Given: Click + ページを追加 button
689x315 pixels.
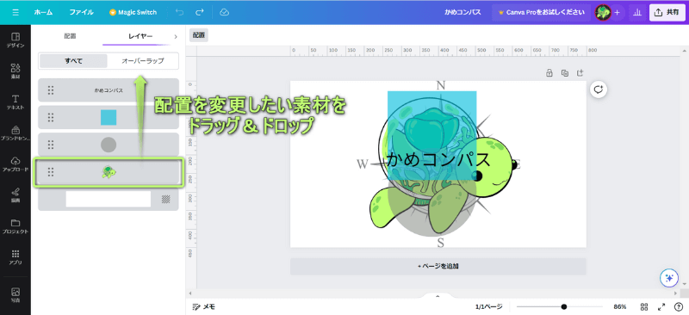Looking at the screenshot, I should [438, 266].
